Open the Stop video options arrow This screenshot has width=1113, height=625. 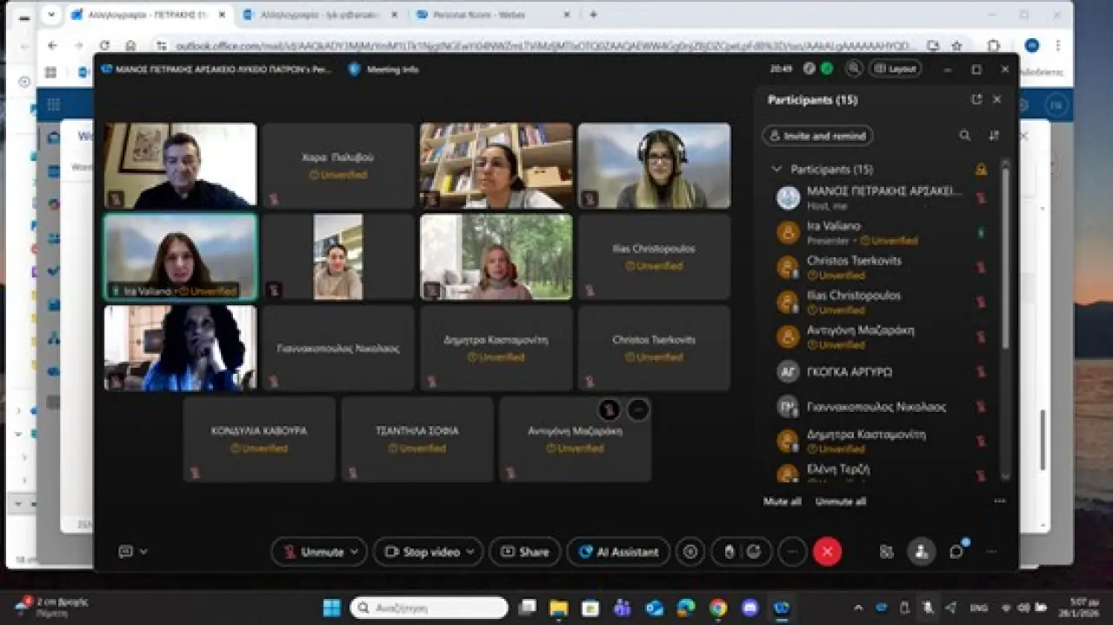tap(470, 552)
